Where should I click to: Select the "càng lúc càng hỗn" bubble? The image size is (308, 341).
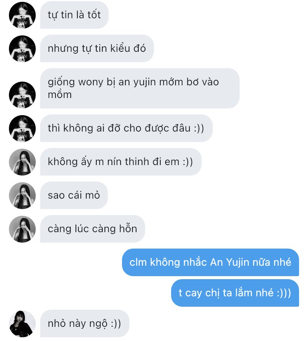click(93, 229)
